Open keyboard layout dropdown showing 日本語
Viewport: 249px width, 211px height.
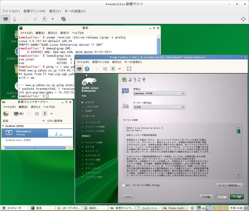(159, 107)
